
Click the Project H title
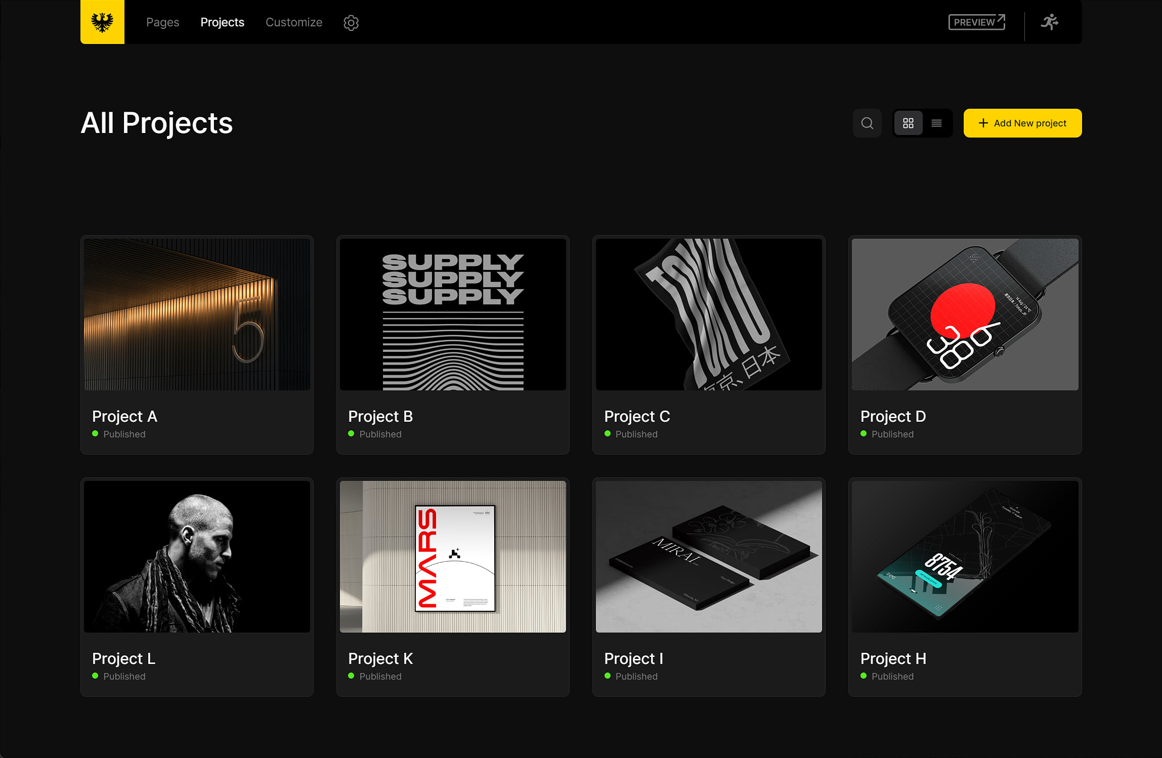(893, 658)
